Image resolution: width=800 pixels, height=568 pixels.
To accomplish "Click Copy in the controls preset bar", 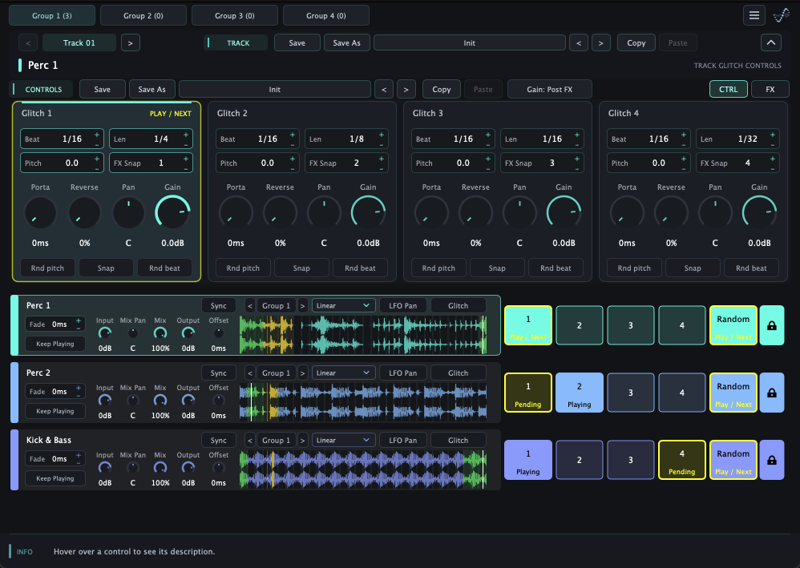I will point(442,89).
